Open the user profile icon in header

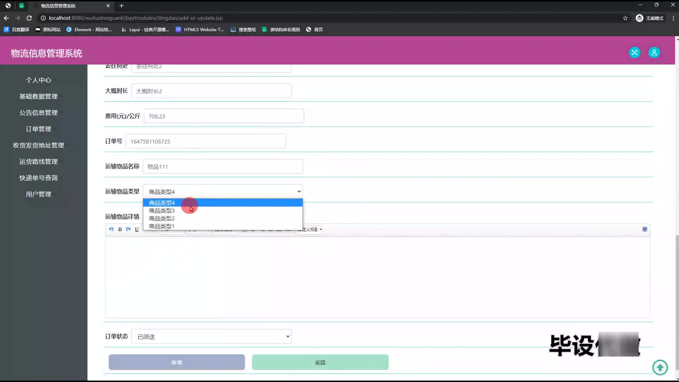pyautogui.click(x=654, y=53)
